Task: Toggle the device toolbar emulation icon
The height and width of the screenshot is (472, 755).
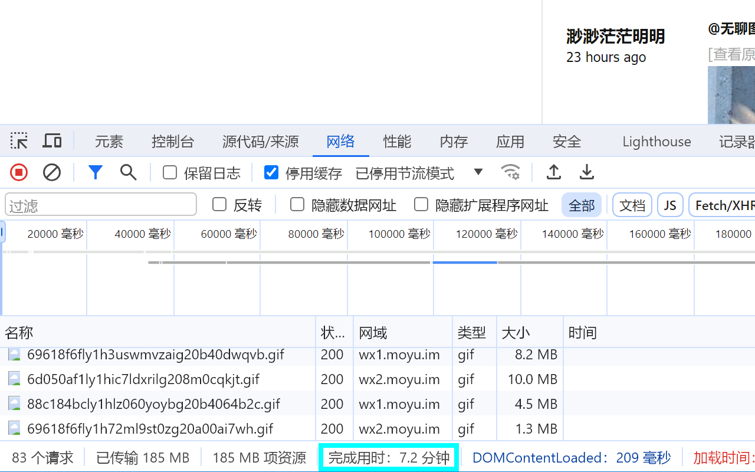Action: coord(52,140)
